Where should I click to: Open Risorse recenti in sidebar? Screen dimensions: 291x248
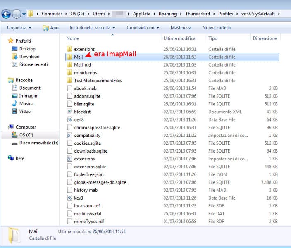click(33, 64)
